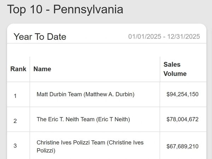Click the Sales Volume column header
Viewport: 212px width, 159px height.
coord(175,69)
